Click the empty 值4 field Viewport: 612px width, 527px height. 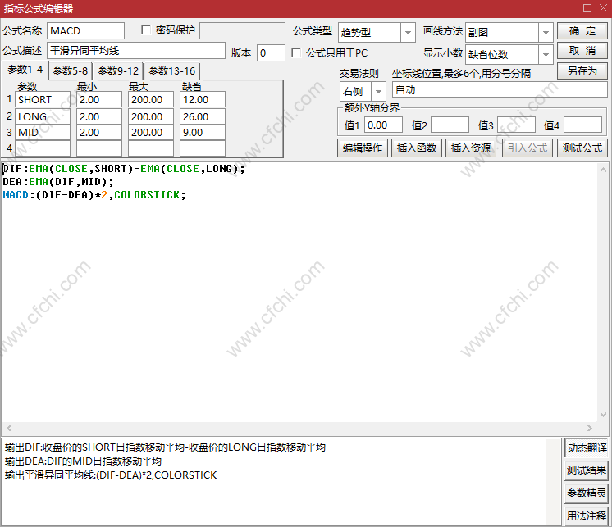(x=582, y=125)
